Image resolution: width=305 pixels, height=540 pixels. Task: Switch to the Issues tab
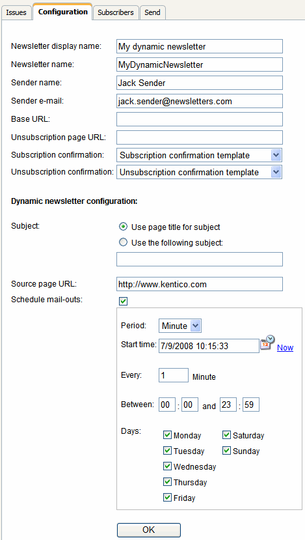pyautogui.click(x=16, y=12)
